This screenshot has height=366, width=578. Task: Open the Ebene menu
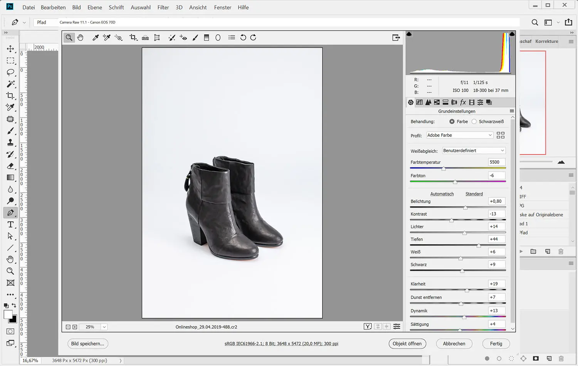tap(94, 7)
